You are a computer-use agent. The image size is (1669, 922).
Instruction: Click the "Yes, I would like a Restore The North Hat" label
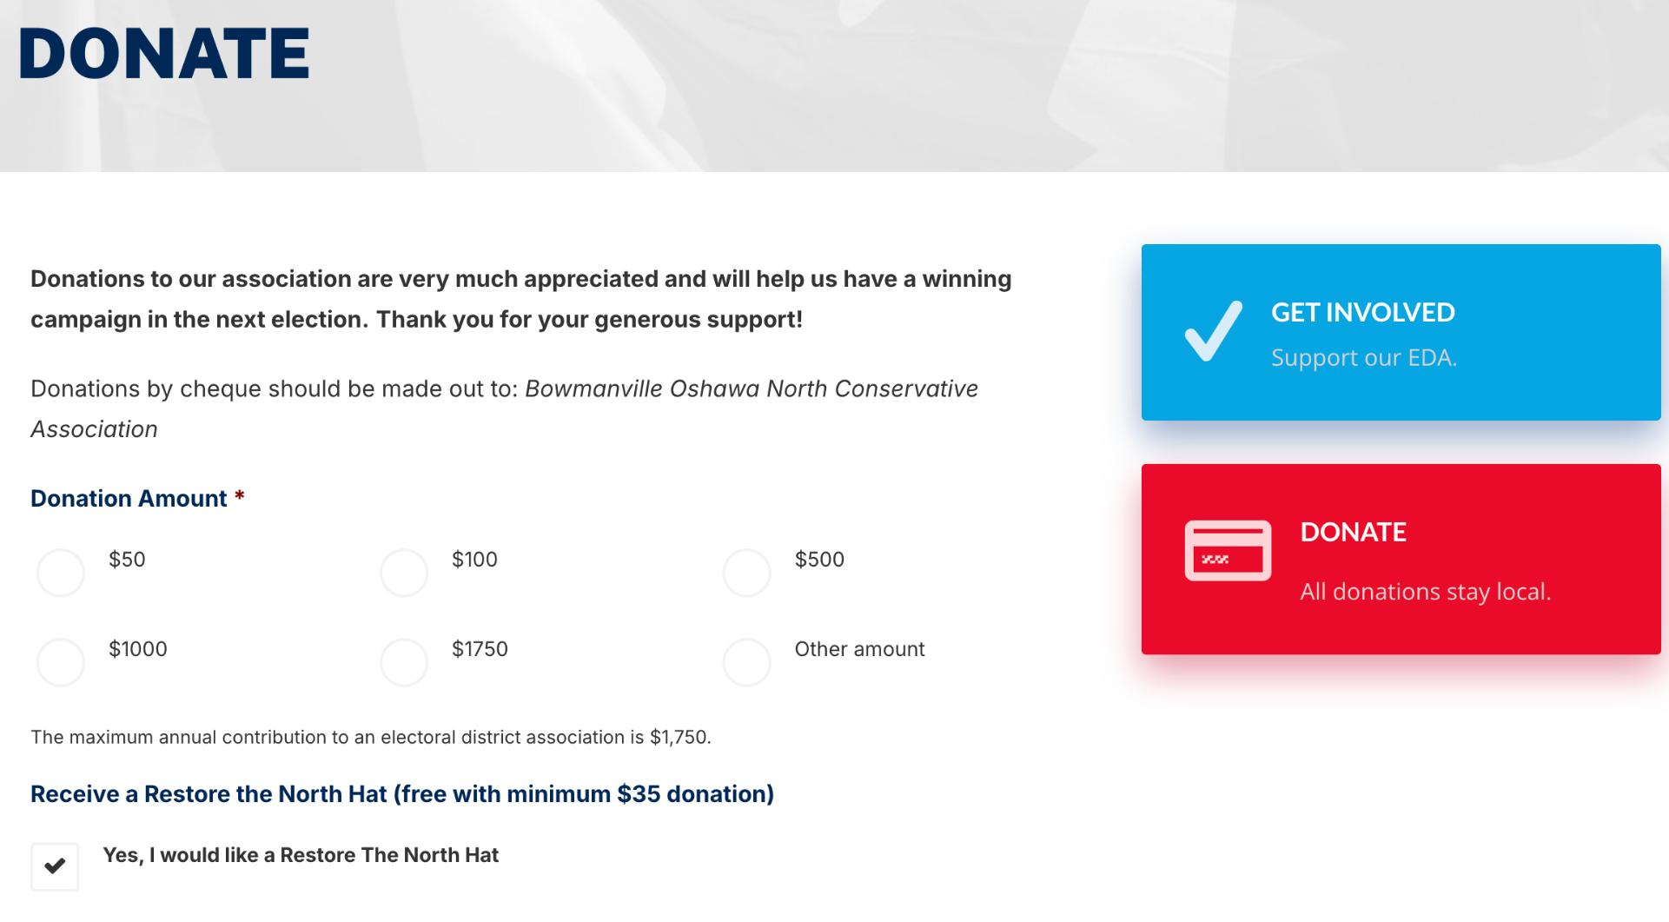(301, 855)
